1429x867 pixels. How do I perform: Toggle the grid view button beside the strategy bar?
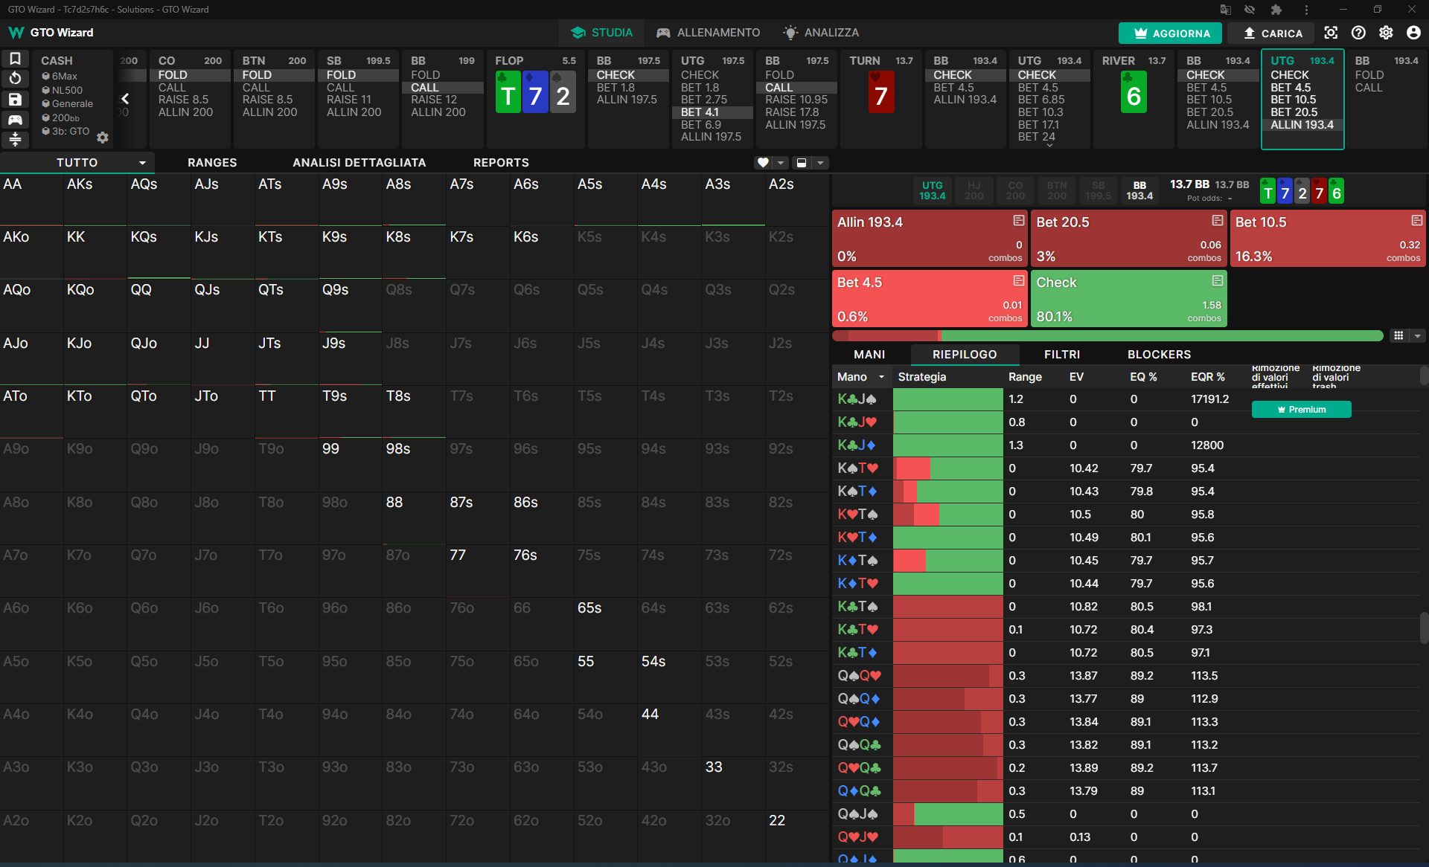coord(1398,336)
